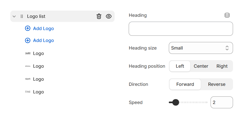Connect dynamic source for Heading
The image size is (249, 127).
(x=227, y=15)
